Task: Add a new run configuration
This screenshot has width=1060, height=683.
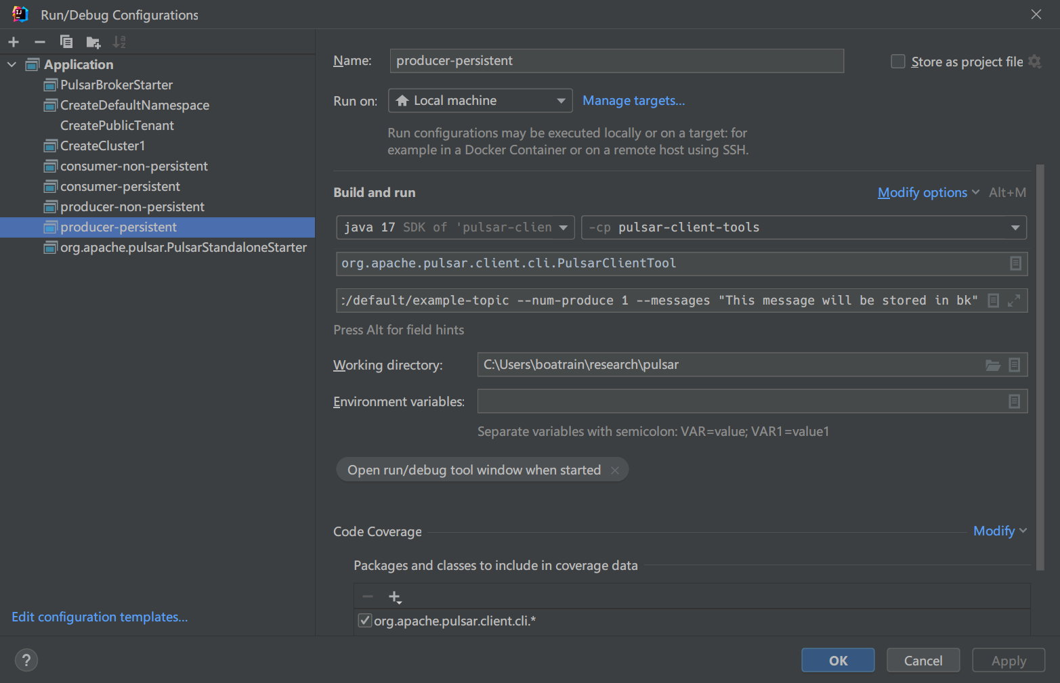Action: click(x=14, y=42)
